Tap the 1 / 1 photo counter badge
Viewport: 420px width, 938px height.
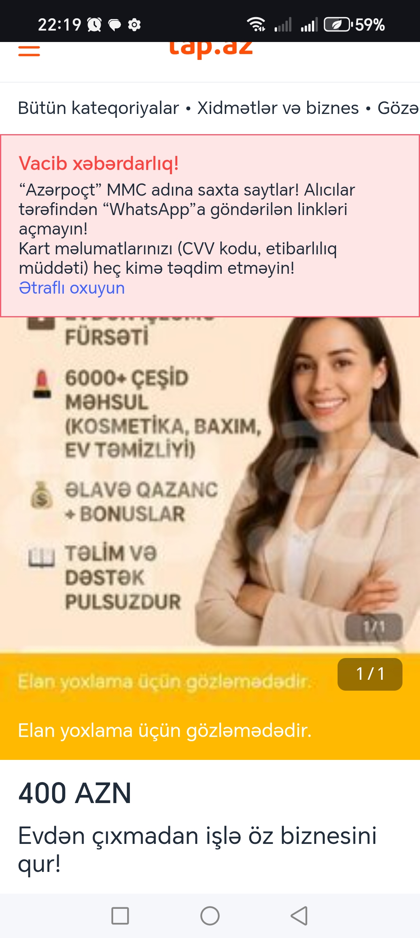(x=370, y=674)
